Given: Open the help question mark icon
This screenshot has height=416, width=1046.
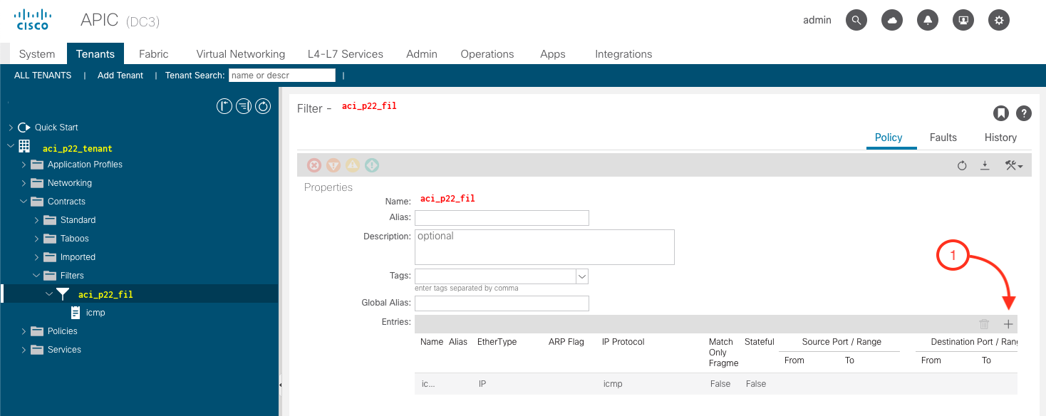Looking at the screenshot, I should click(x=1024, y=113).
